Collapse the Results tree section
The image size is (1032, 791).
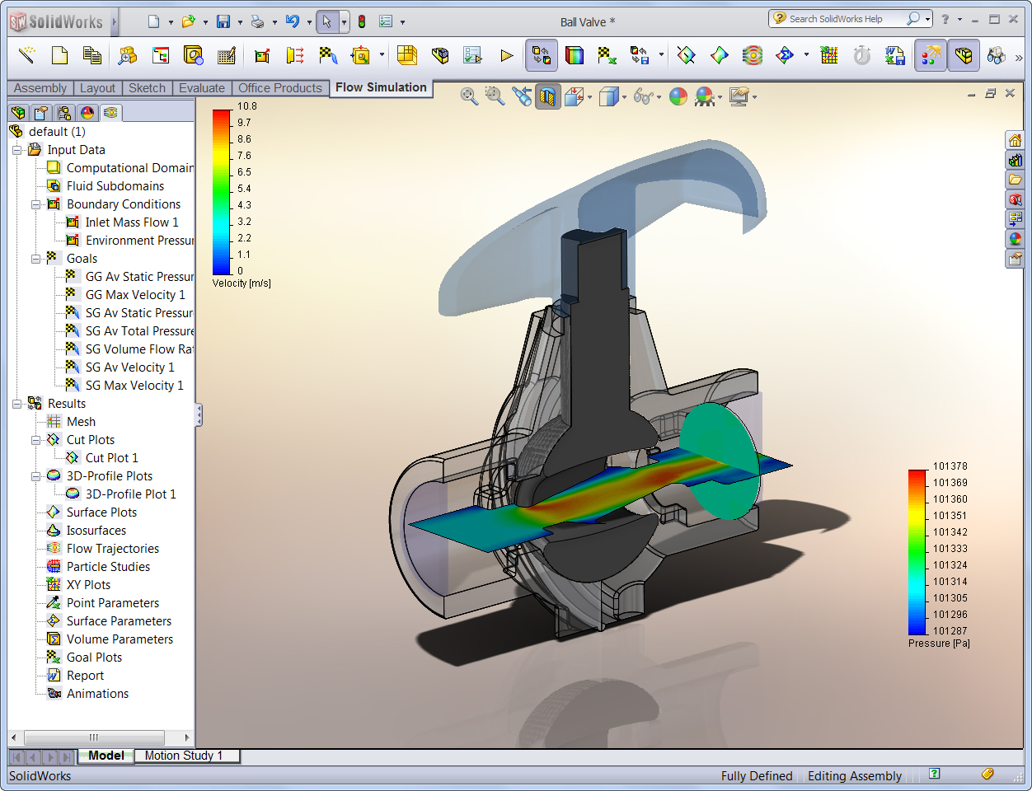[18, 403]
